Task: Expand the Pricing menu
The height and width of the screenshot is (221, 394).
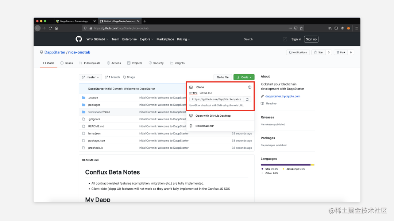Action: 184,39
